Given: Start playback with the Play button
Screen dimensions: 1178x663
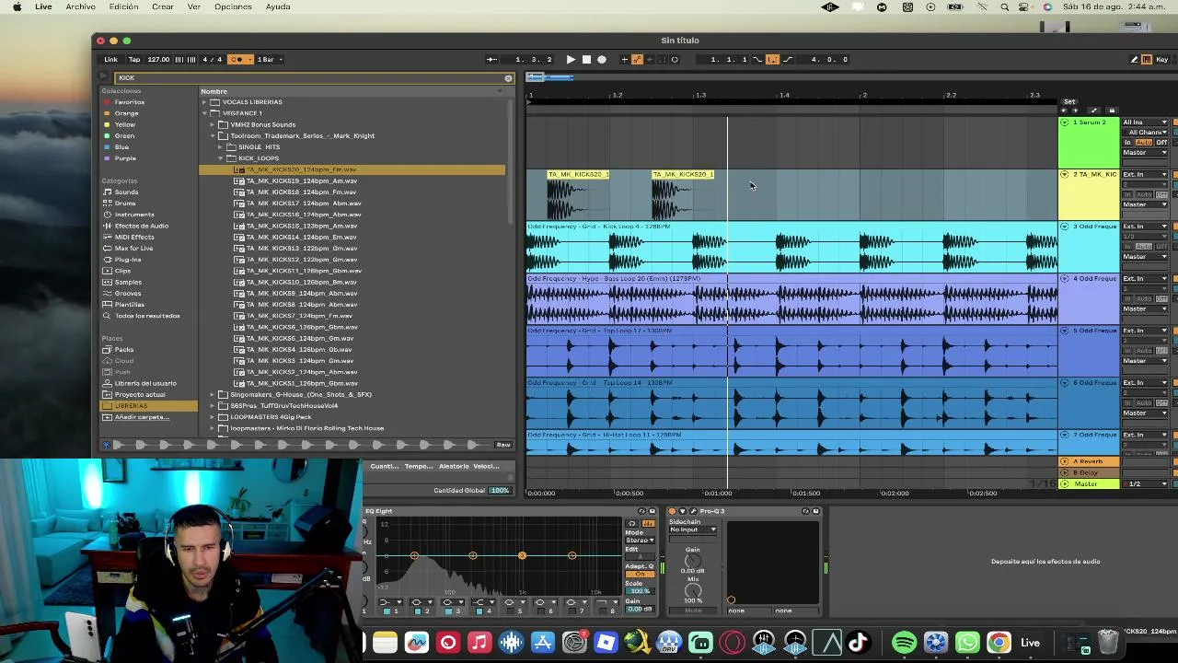Looking at the screenshot, I should point(571,59).
